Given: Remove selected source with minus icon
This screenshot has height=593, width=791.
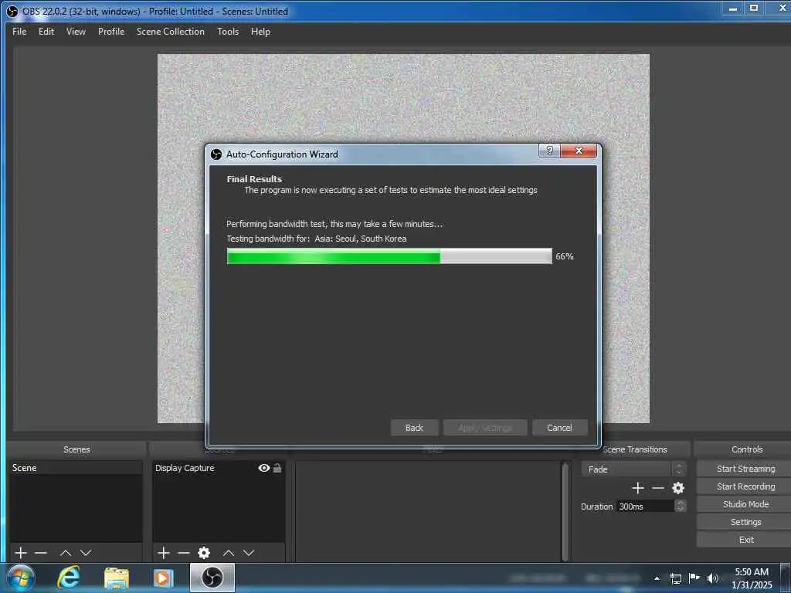Looking at the screenshot, I should tap(184, 553).
